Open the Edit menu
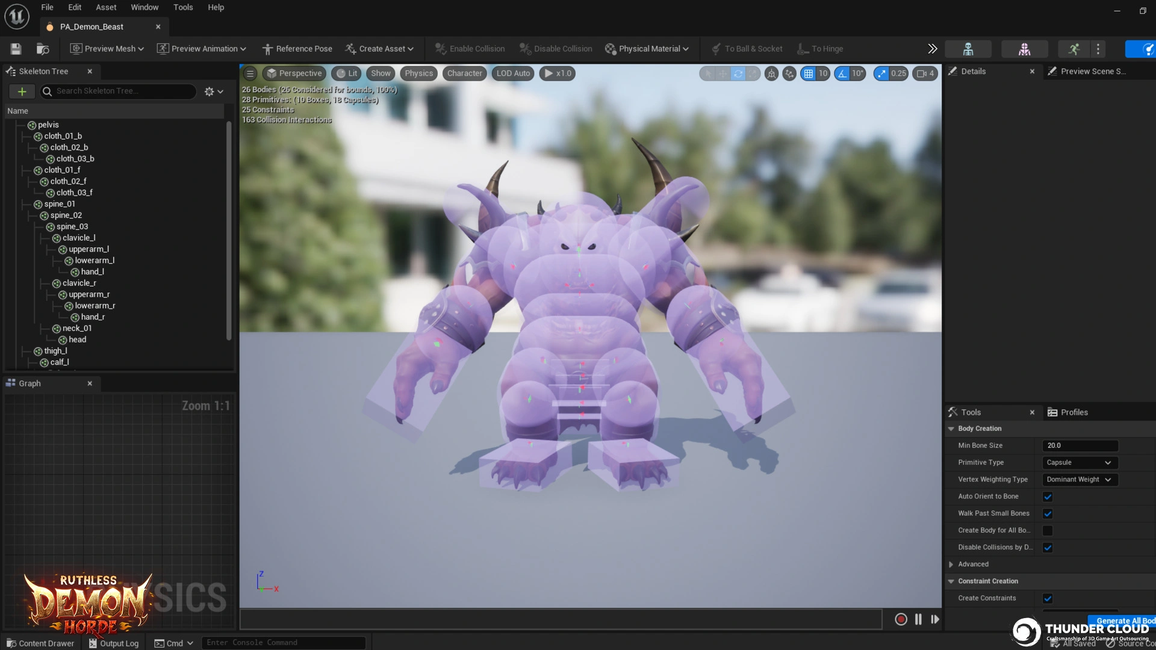 [75, 7]
